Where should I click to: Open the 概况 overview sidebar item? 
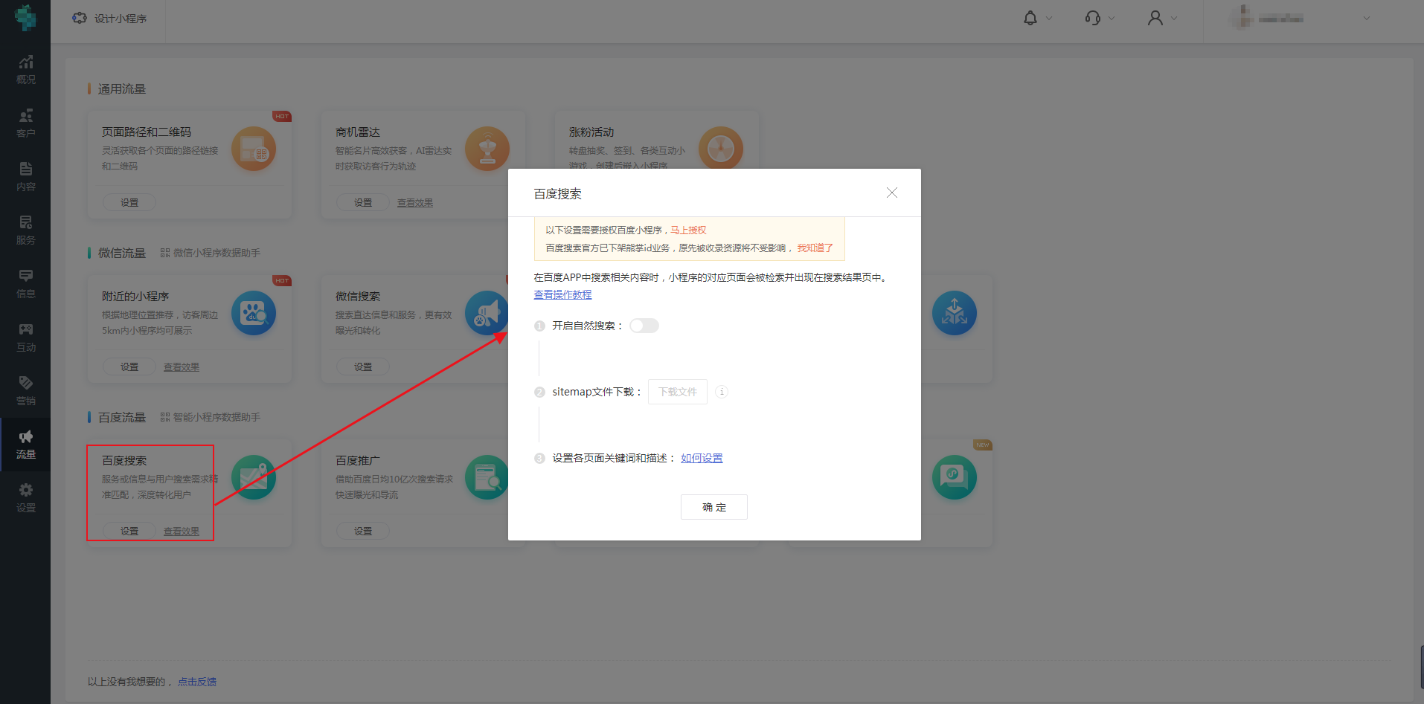pyautogui.click(x=25, y=70)
